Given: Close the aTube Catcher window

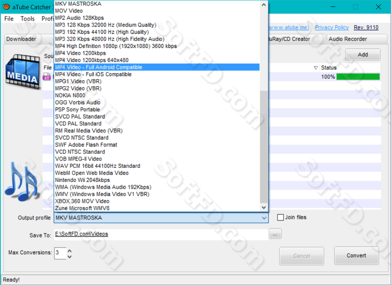Looking at the screenshot, I should coord(378,7).
